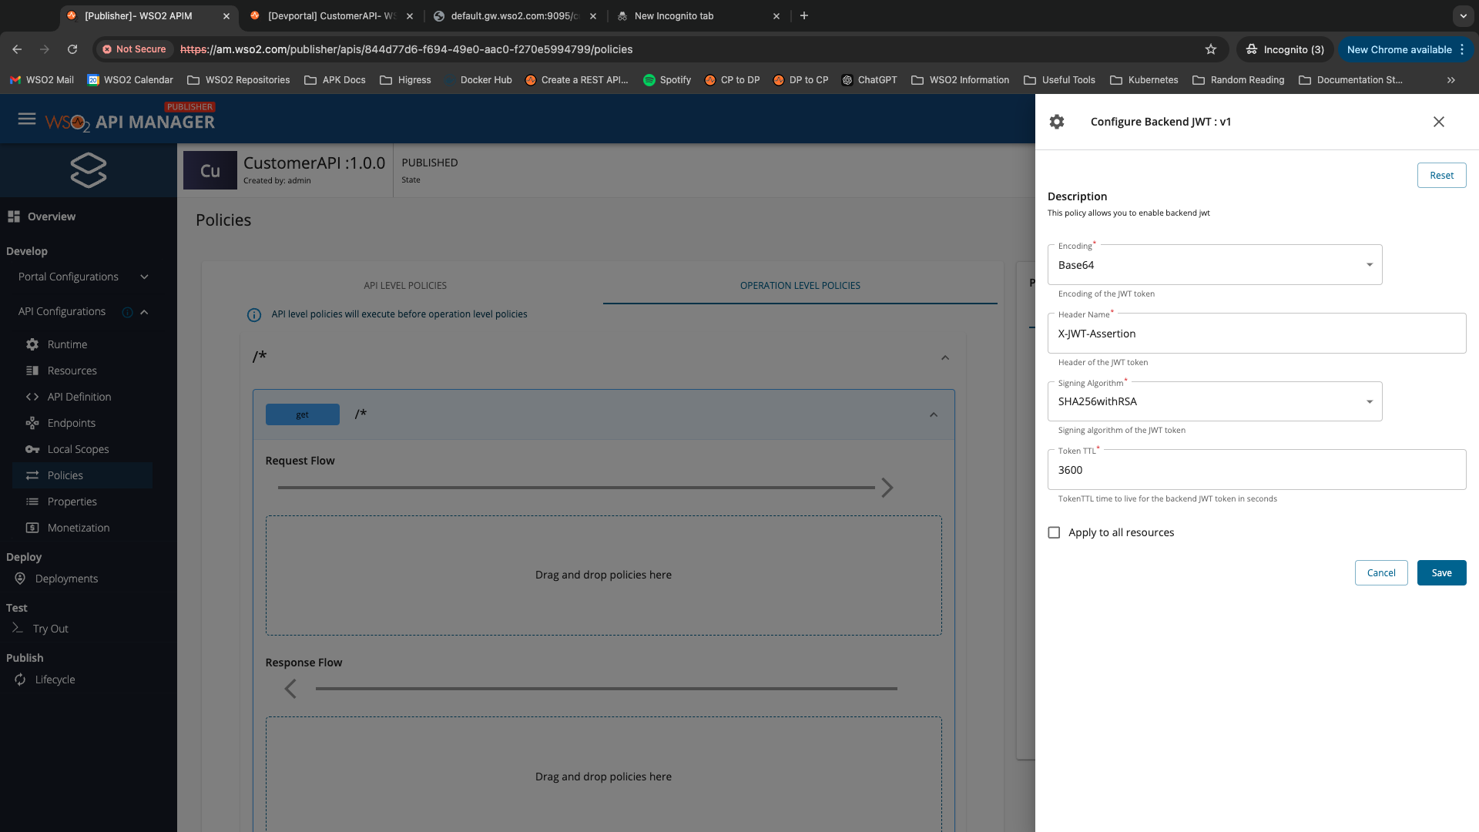
Task: Click the Deployments icon
Action: (20, 579)
